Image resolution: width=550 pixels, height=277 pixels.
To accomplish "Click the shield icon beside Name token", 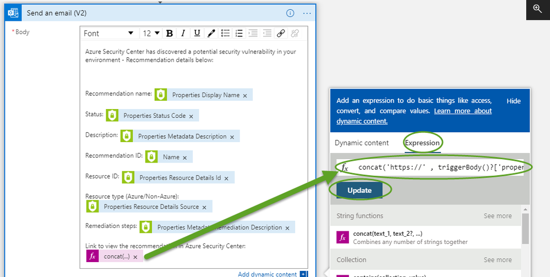I will coord(151,157).
